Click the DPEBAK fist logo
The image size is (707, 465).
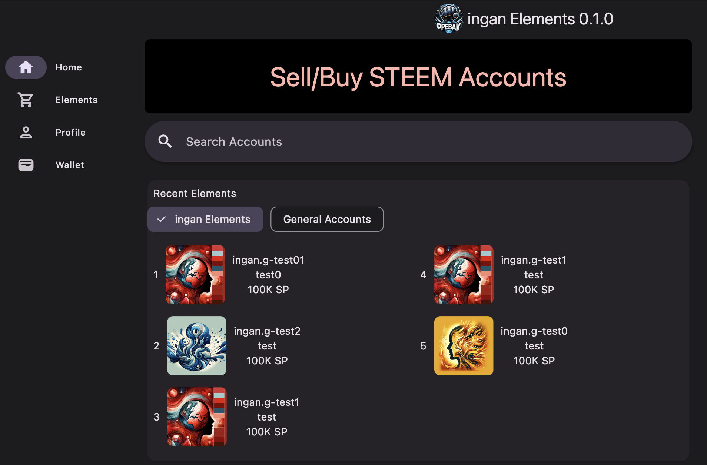[x=449, y=19]
